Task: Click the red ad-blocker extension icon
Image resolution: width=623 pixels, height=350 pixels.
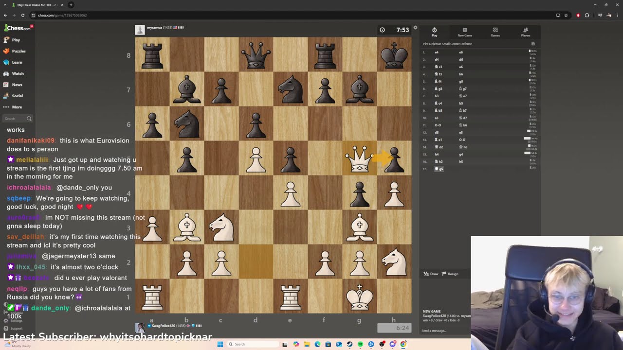Action: 578,15
